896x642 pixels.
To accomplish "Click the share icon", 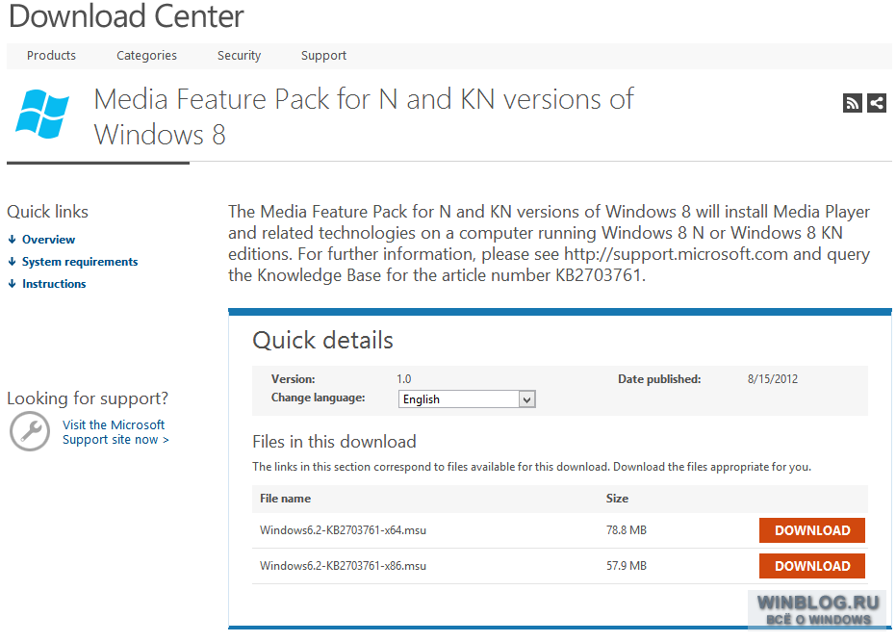I will [877, 103].
